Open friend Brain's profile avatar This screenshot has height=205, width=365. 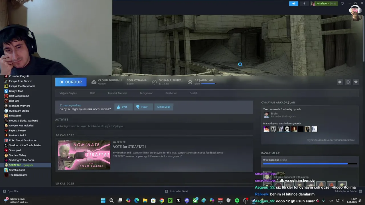(x=266, y=115)
